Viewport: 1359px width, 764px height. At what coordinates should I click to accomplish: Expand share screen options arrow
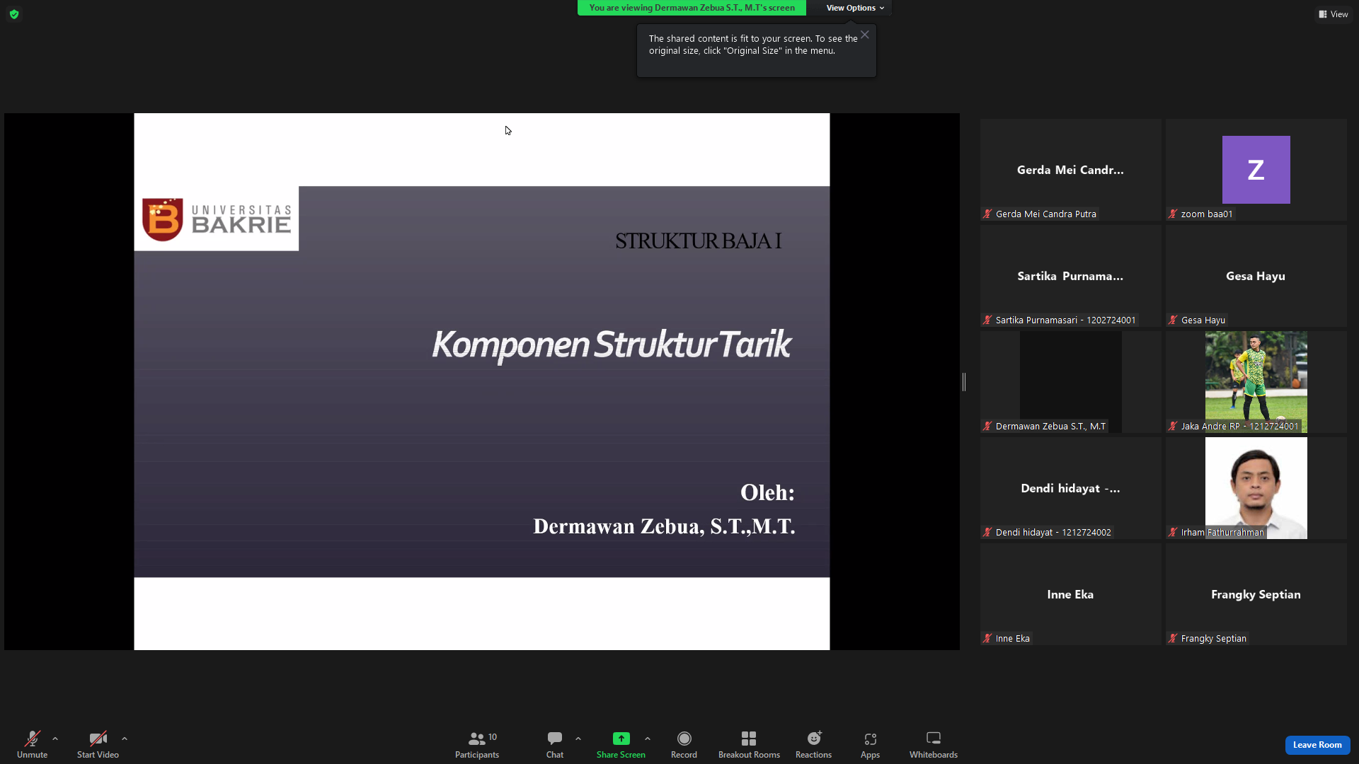pos(648,739)
